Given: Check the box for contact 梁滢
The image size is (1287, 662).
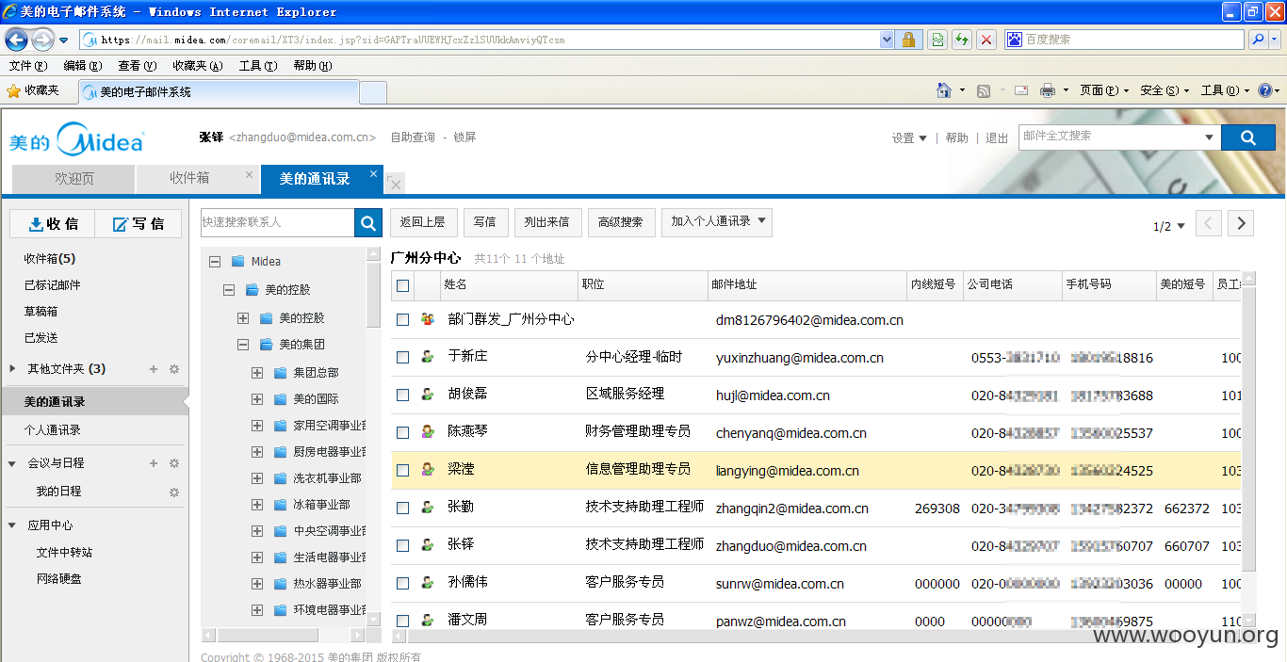Looking at the screenshot, I should (403, 471).
